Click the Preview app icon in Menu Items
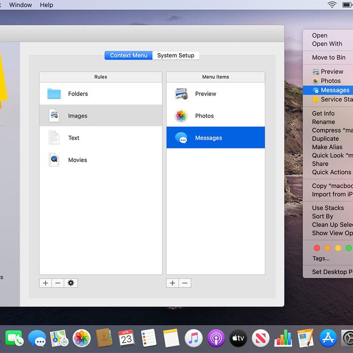353x353 pixels. tap(181, 94)
